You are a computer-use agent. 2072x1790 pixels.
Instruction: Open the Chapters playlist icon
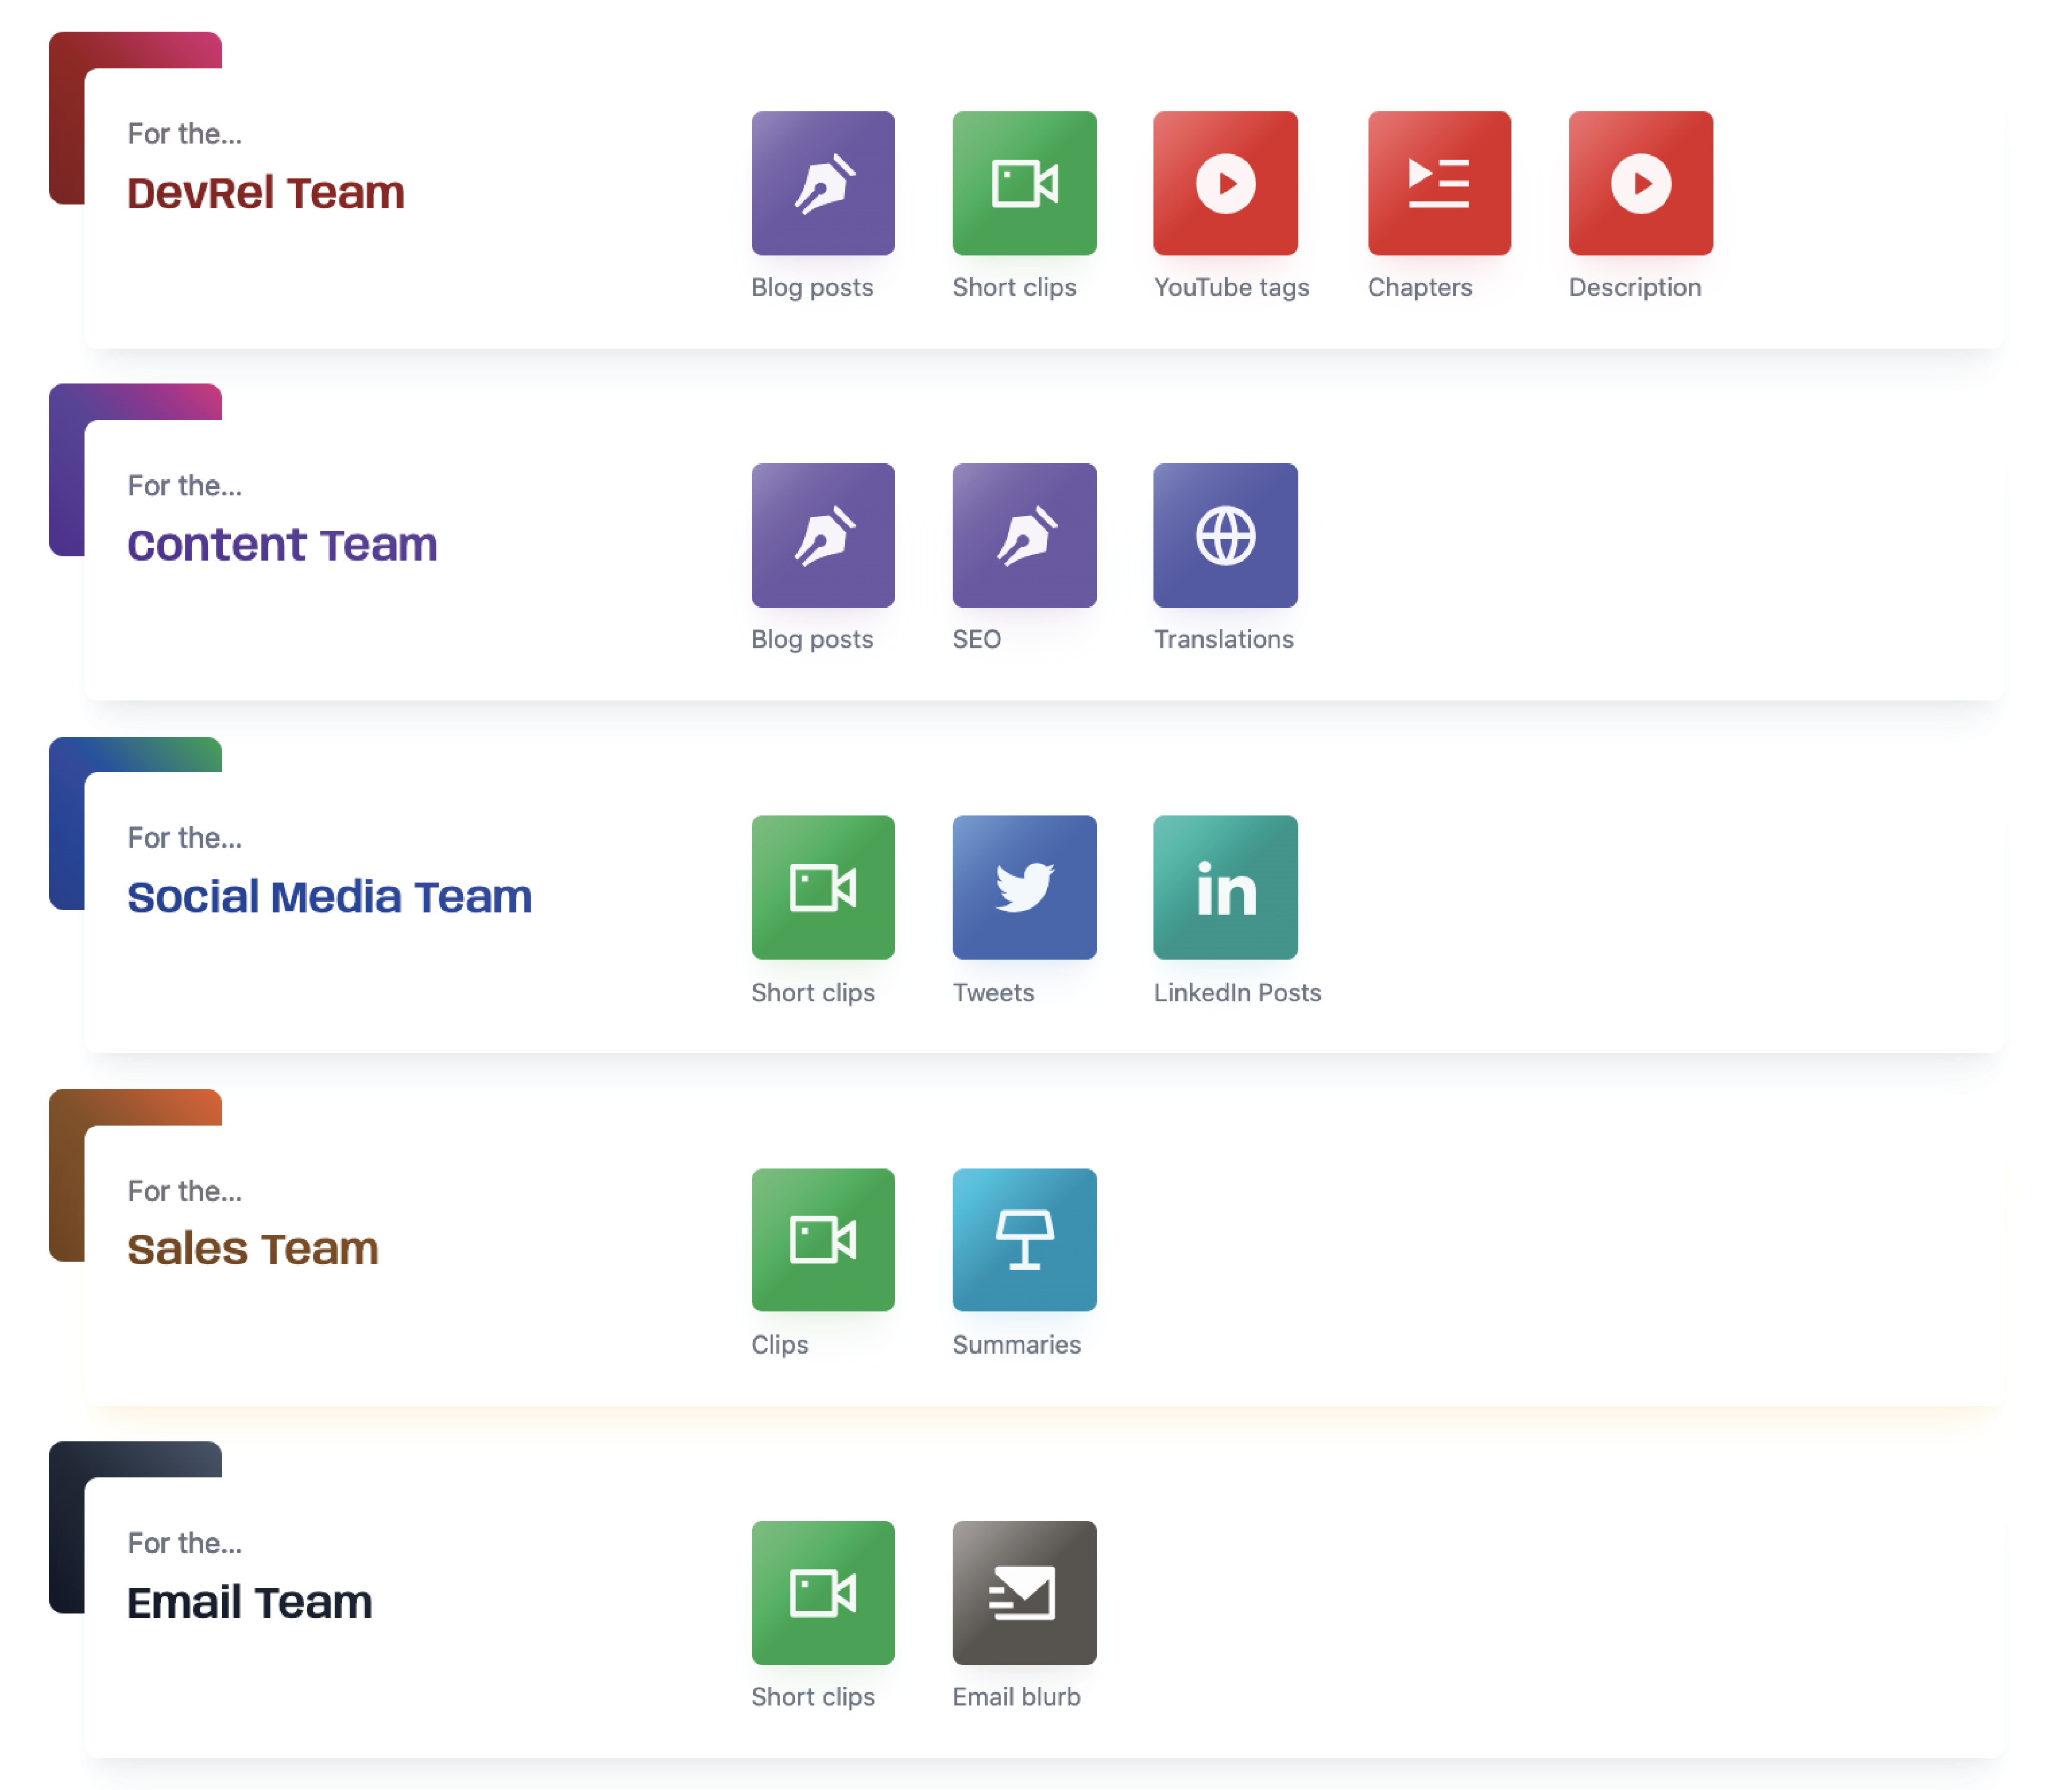pos(1439,183)
